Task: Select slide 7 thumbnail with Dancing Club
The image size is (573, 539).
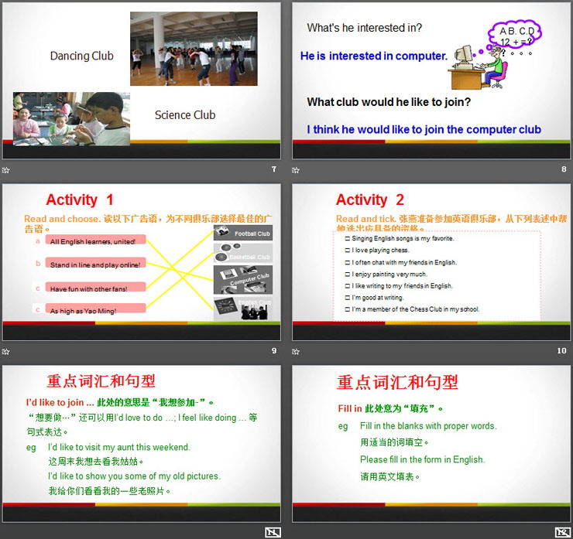Action: coord(142,80)
